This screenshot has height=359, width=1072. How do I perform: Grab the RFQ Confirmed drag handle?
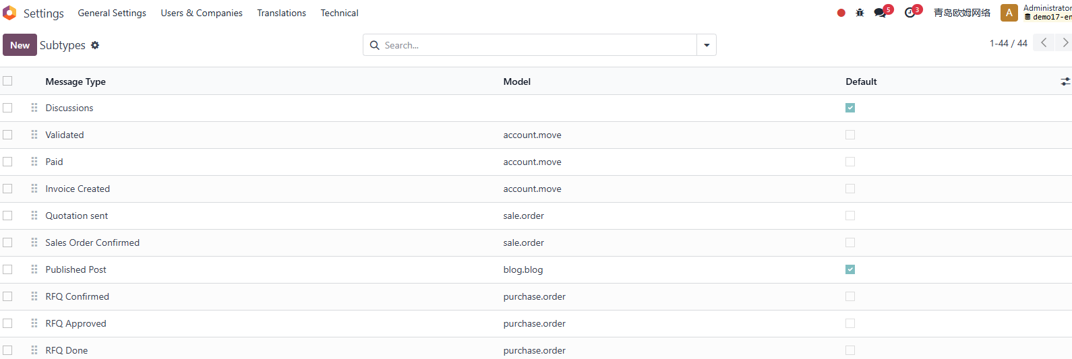point(34,296)
